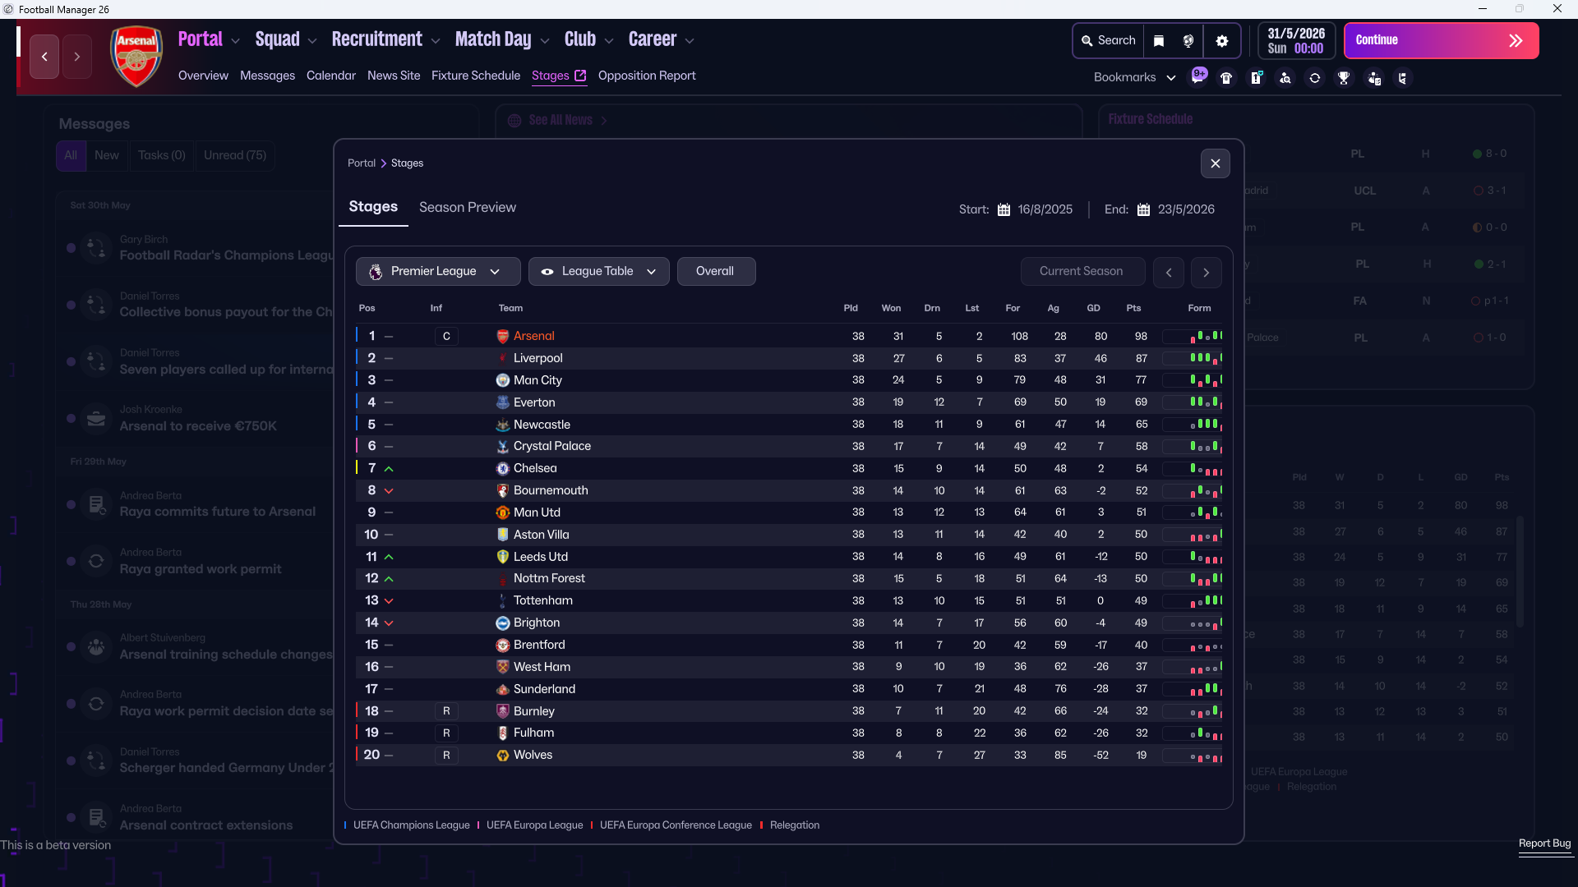The image size is (1578, 887).
Task: Open the trophy competitions bookmark icon
Action: click(x=1344, y=78)
